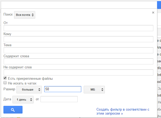Toggle the 'Есть прикрепленные файлы' checkbox
The width and height of the screenshot is (161, 118).
(x=5, y=78)
